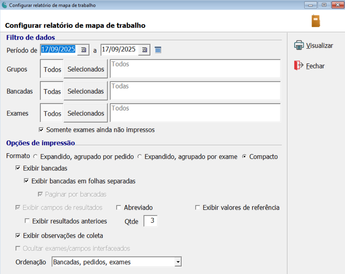Click the orange notebook icon in the header
This screenshot has height=274, width=345.
point(316,21)
